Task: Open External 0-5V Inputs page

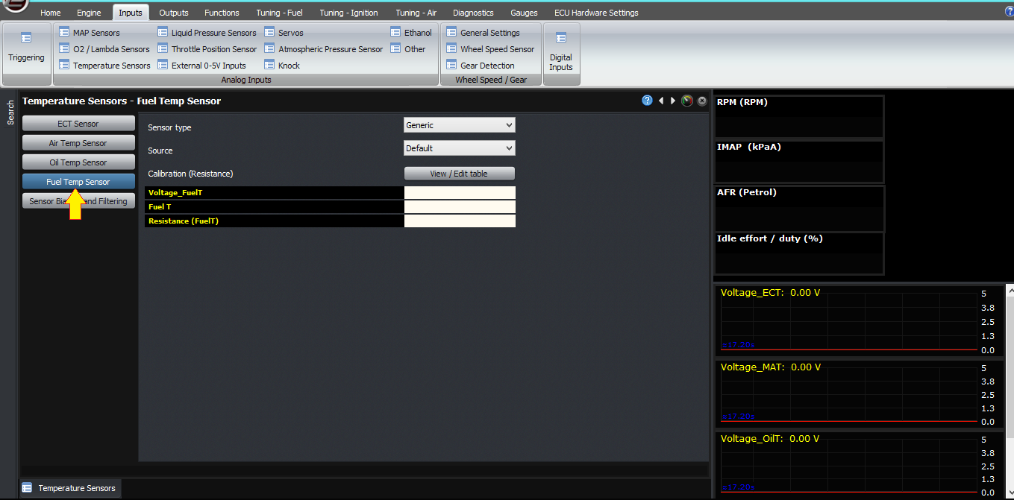Action: coord(201,66)
